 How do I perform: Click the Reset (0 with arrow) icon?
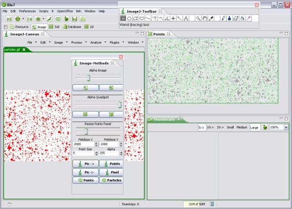[x=29, y=19]
